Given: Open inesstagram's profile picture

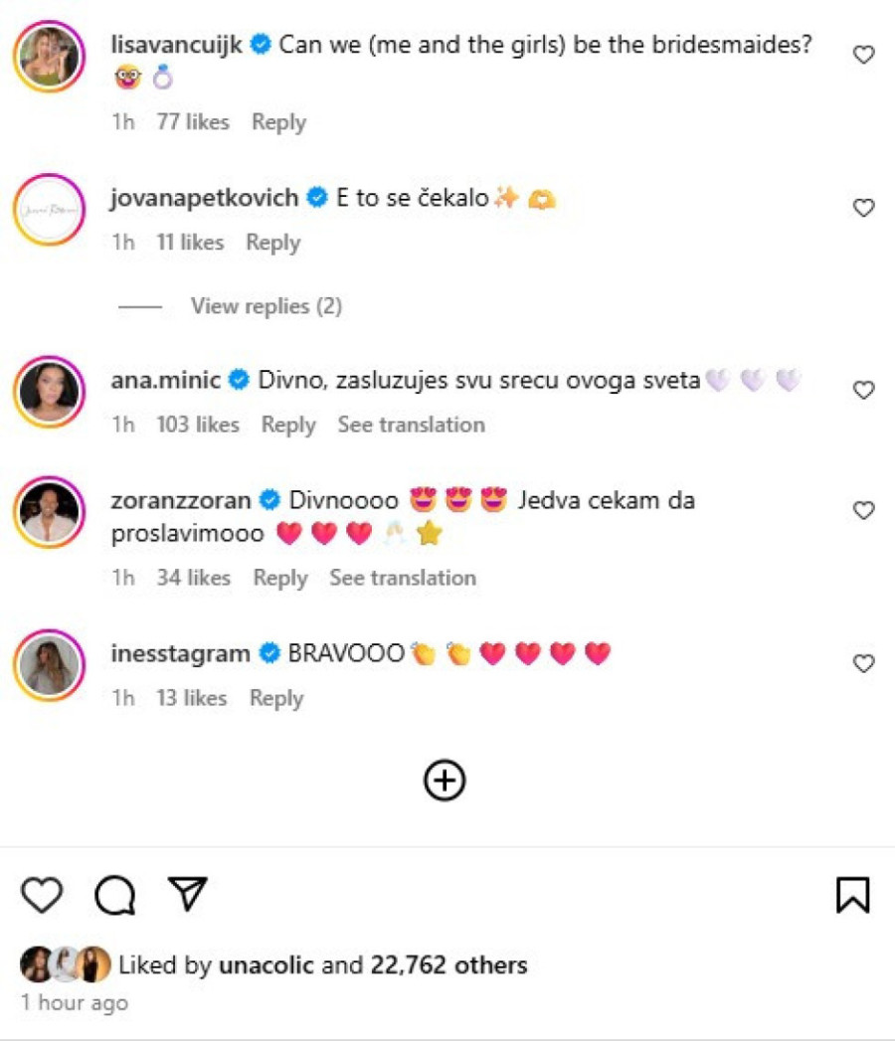Looking at the screenshot, I should pyautogui.click(x=49, y=664).
